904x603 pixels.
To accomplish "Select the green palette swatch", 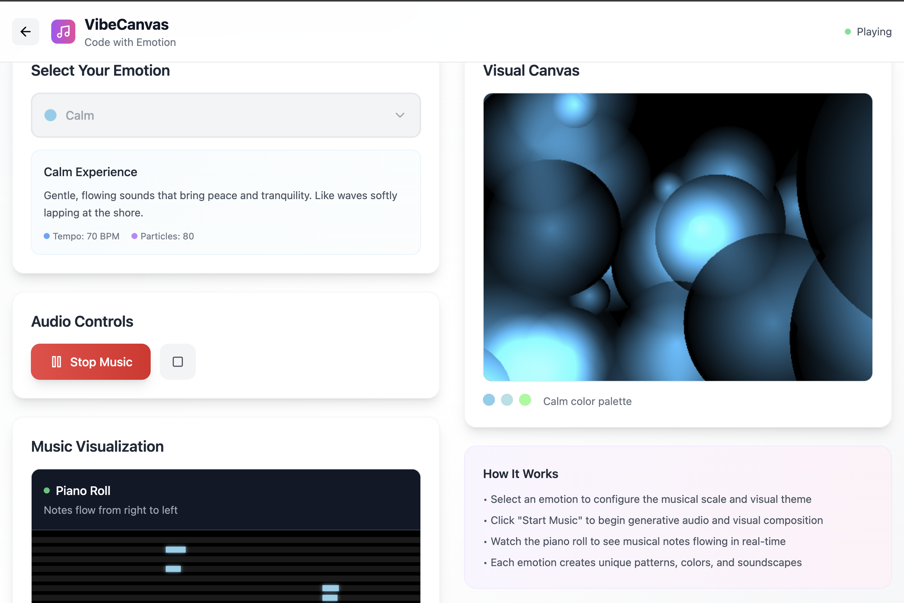I will coord(525,400).
